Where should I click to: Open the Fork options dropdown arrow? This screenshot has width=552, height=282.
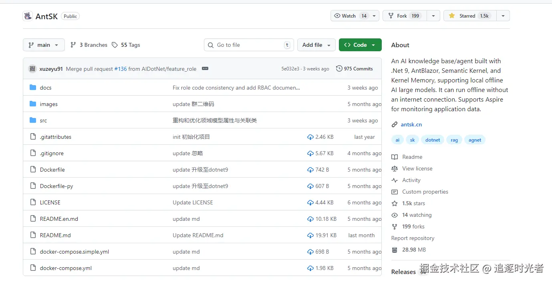tap(433, 16)
